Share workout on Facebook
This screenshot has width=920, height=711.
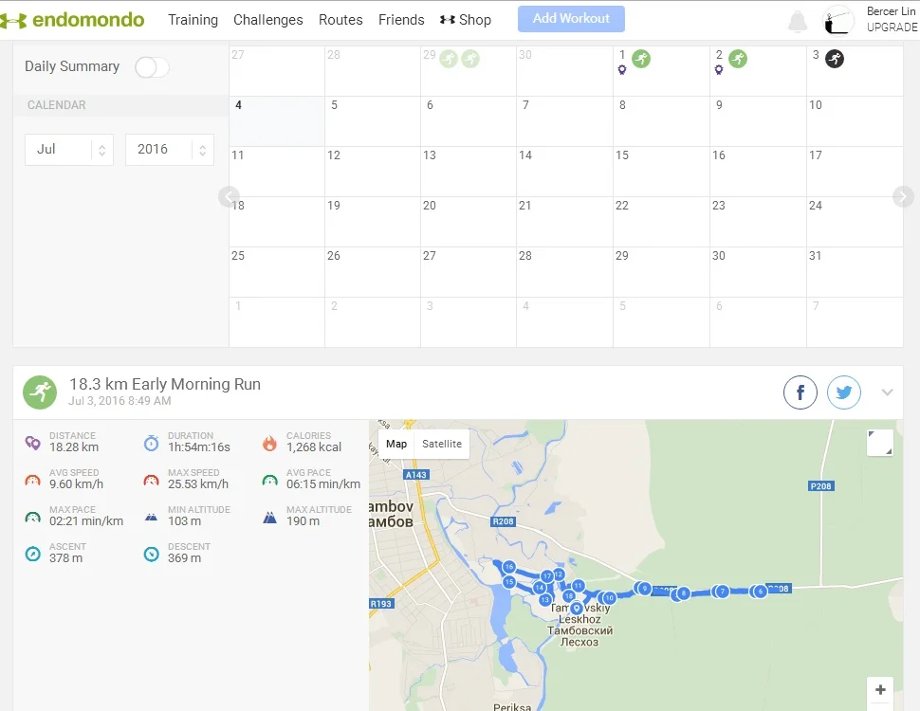tap(800, 392)
